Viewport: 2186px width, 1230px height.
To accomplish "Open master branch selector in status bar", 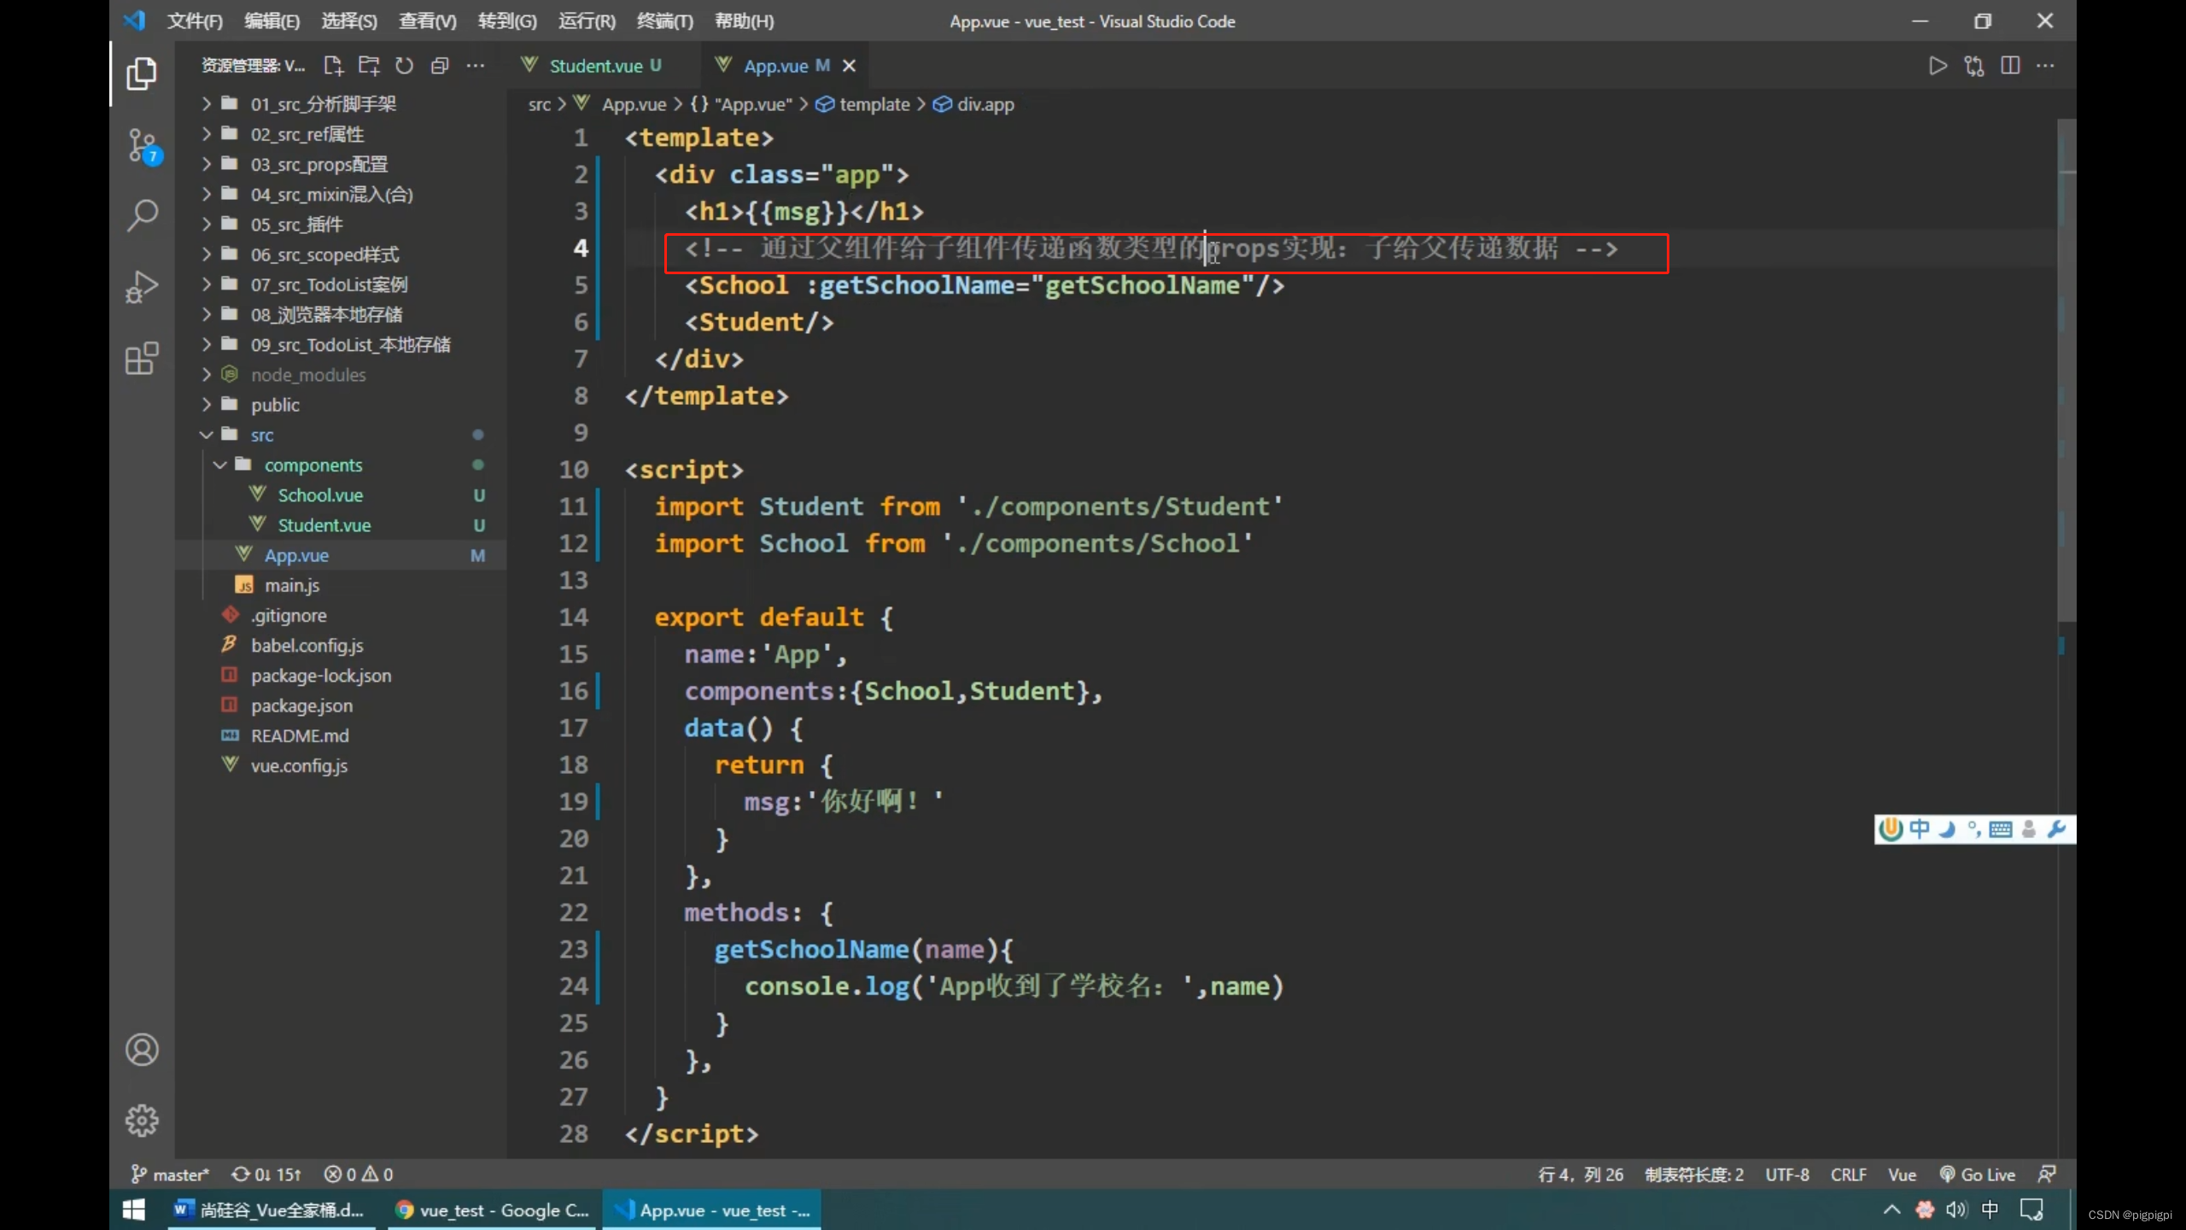I will (170, 1174).
